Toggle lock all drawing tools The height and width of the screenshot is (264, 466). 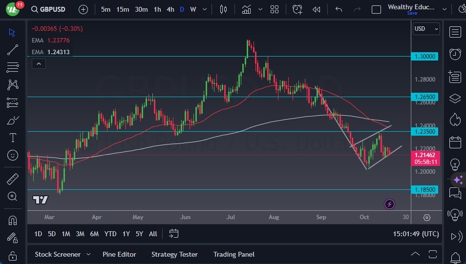pos(13,256)
